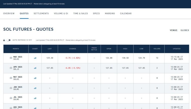Click briefcase icon beside APR 2025
Viewport: 191px width, 109px height.
pos(11,68)
